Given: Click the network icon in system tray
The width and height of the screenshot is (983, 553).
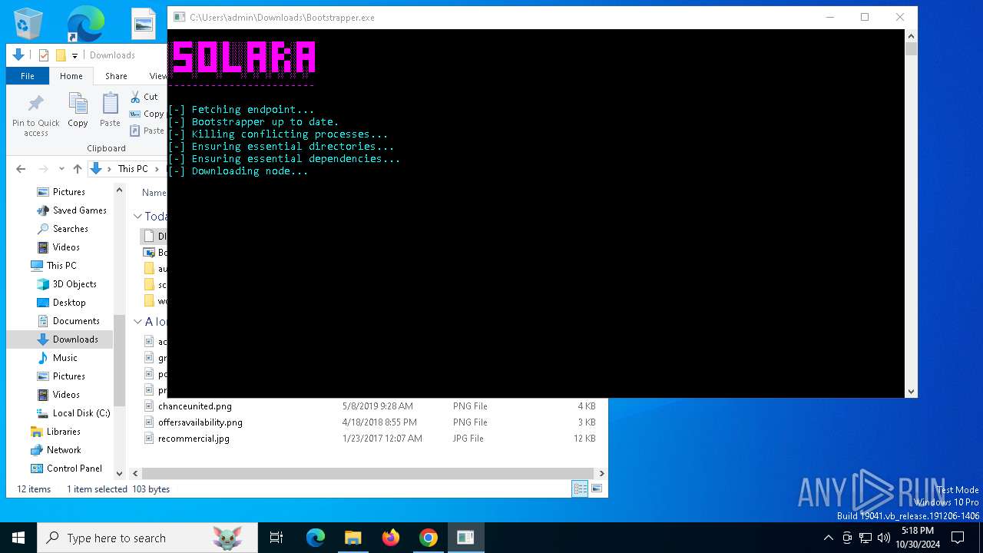Looking at the screenshot, I should (866, 538).
